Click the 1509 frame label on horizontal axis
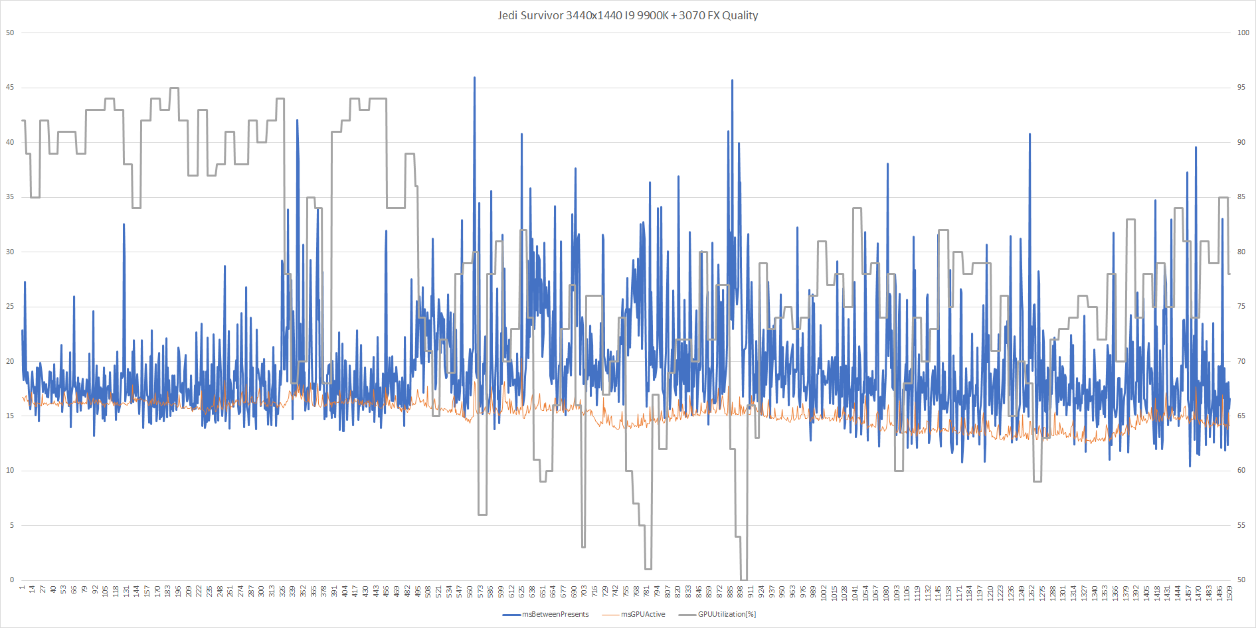 click(1230, 592)
